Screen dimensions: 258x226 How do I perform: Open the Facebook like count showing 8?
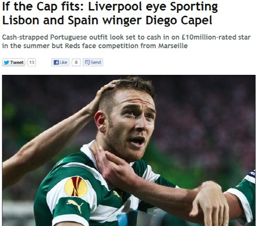click(76, 62)
